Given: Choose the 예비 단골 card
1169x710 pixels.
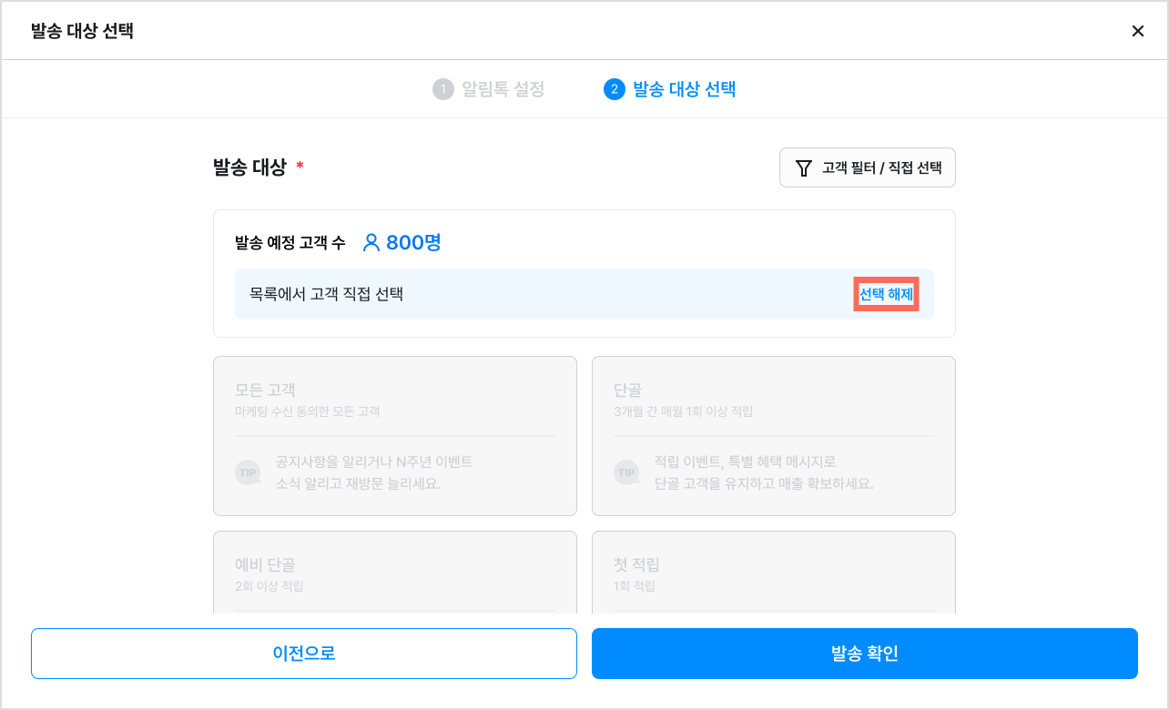Looking at the screenshot, I should pyautogui.click(x=395, y=572).
